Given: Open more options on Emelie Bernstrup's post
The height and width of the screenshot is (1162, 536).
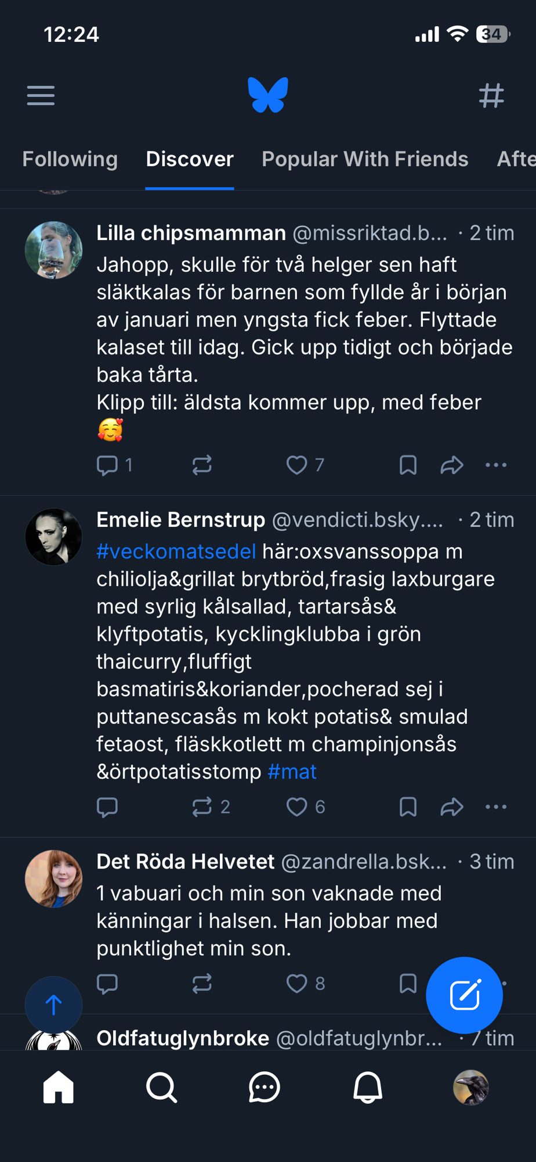Looking at the screenshot, I should click(496, 806).
